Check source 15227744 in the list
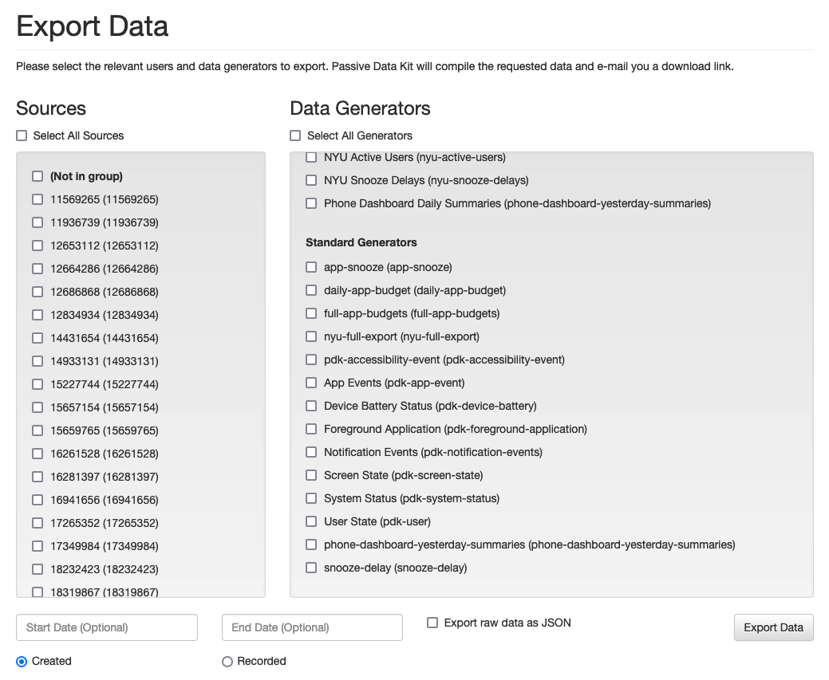Viewport: 829px width, 680px height. pos(38,384)
